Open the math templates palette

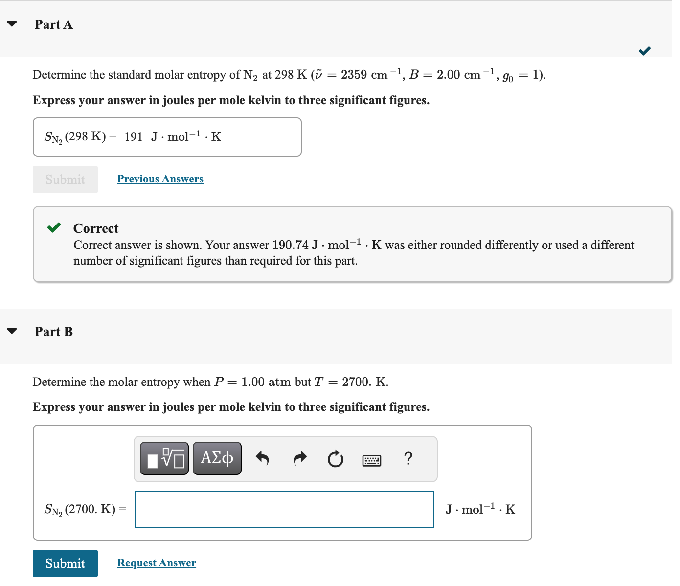(164, 458)
